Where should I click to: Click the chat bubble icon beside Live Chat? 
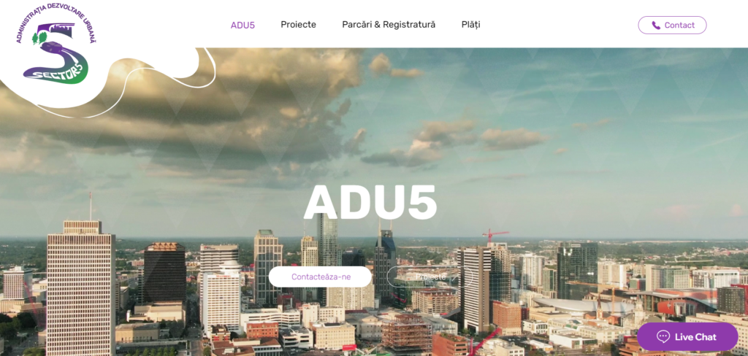pos(663,337)
